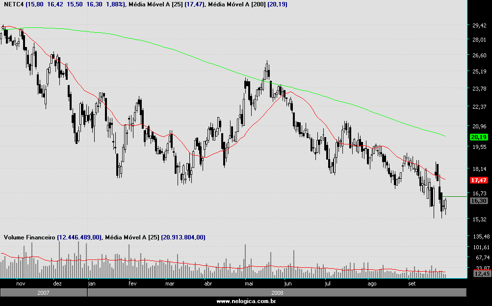Click the gray 16,30 last-price badge on axis
Viewport: 492px width, 306px height.
479,201
